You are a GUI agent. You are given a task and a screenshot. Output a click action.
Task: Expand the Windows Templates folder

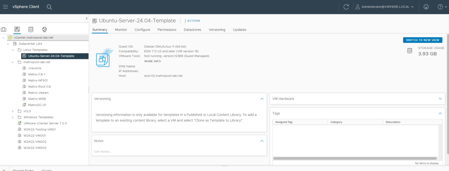pos(13,117)
